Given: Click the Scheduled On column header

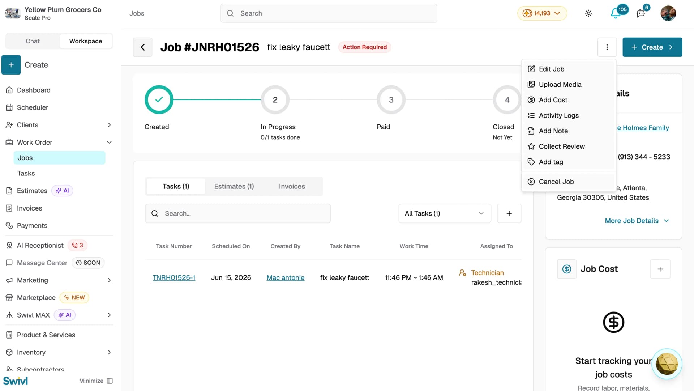Looking at the screenshot, I should (231, 246).
